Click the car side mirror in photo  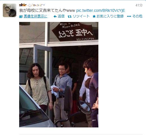85,107
